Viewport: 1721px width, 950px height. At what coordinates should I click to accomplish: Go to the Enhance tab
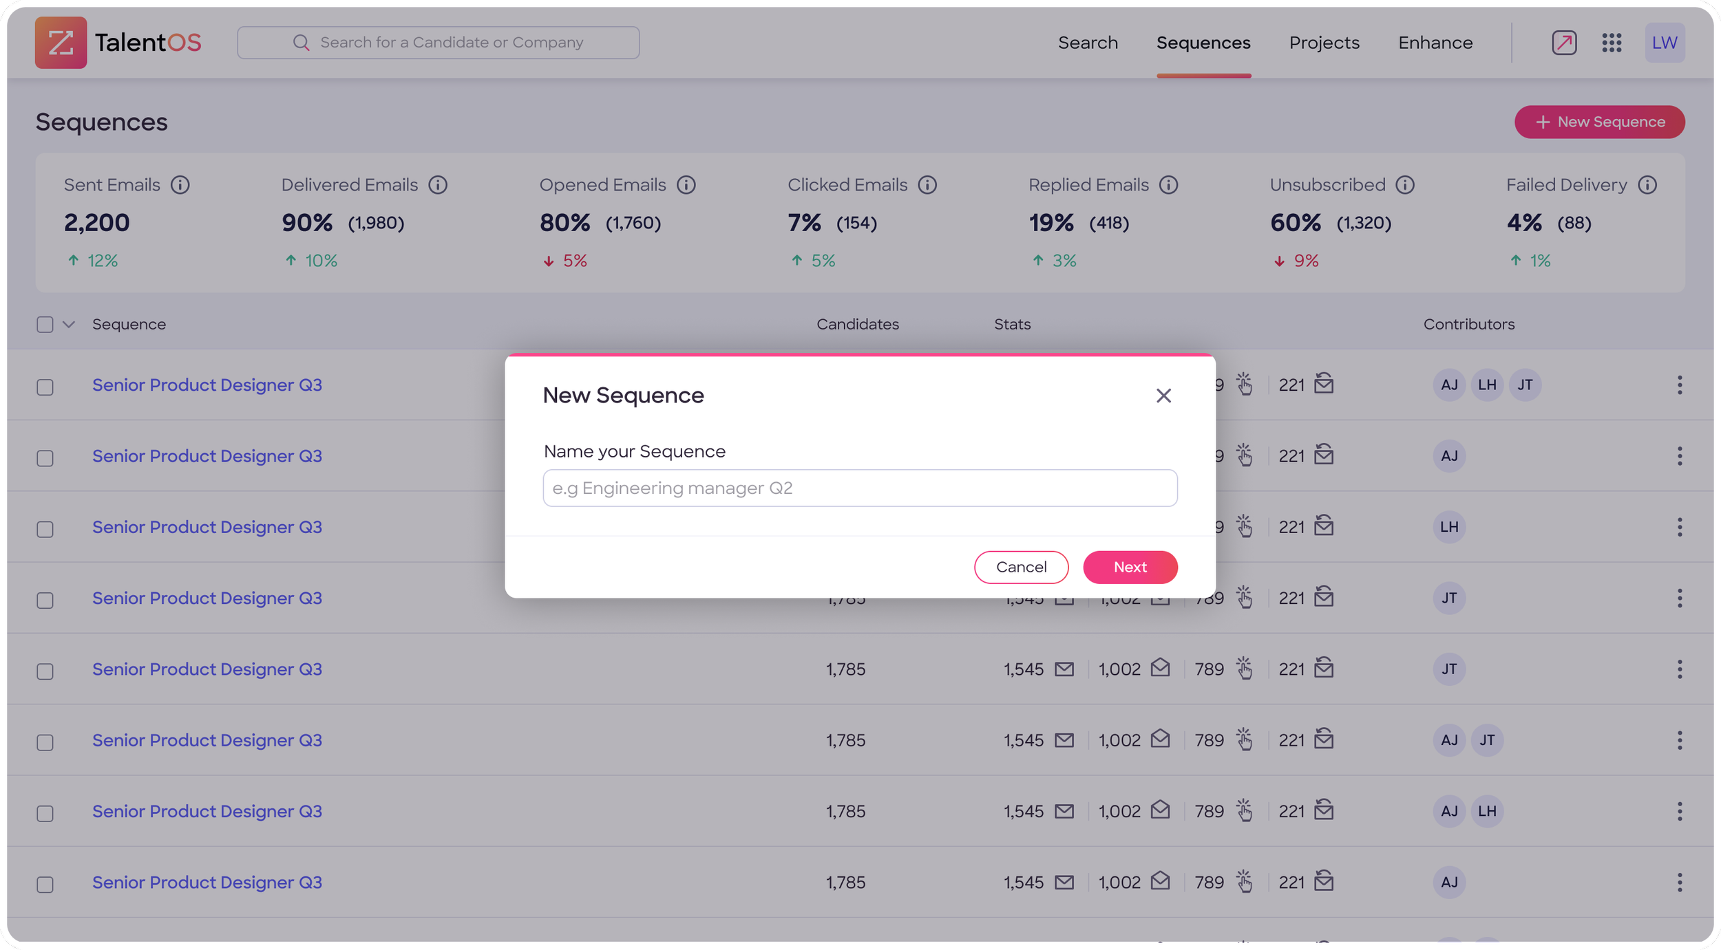tap(1435, 43)
